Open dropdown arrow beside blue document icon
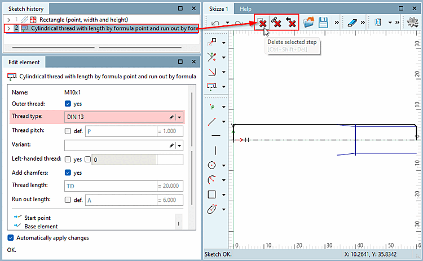The width and height of the screenshot is (423, 261). click(x=390, y=23)
